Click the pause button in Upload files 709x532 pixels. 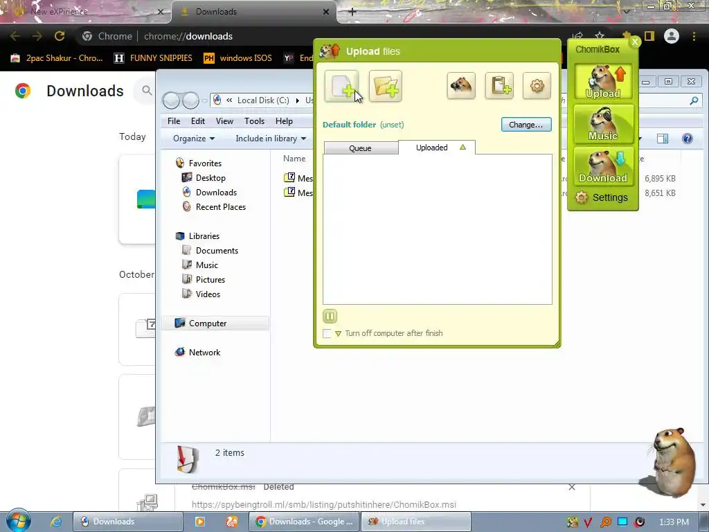[330, 316]
